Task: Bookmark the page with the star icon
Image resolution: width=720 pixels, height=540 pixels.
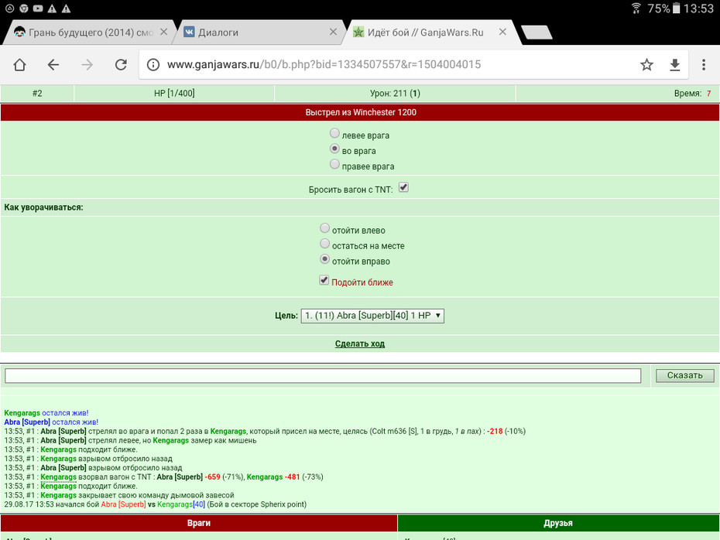Action: click(x=646, y=65)
